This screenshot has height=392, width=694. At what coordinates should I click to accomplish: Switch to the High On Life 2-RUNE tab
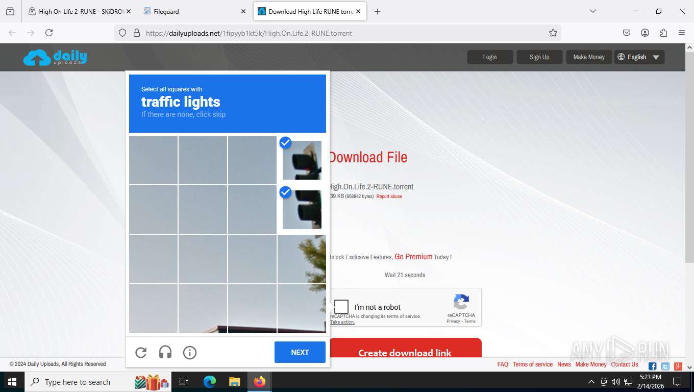pyautogui.click(x=79, y=11)
